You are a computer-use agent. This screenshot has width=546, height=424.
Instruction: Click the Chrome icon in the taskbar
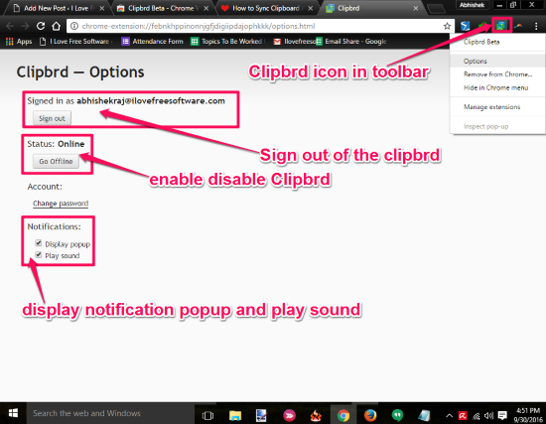(x=343, y=415)
